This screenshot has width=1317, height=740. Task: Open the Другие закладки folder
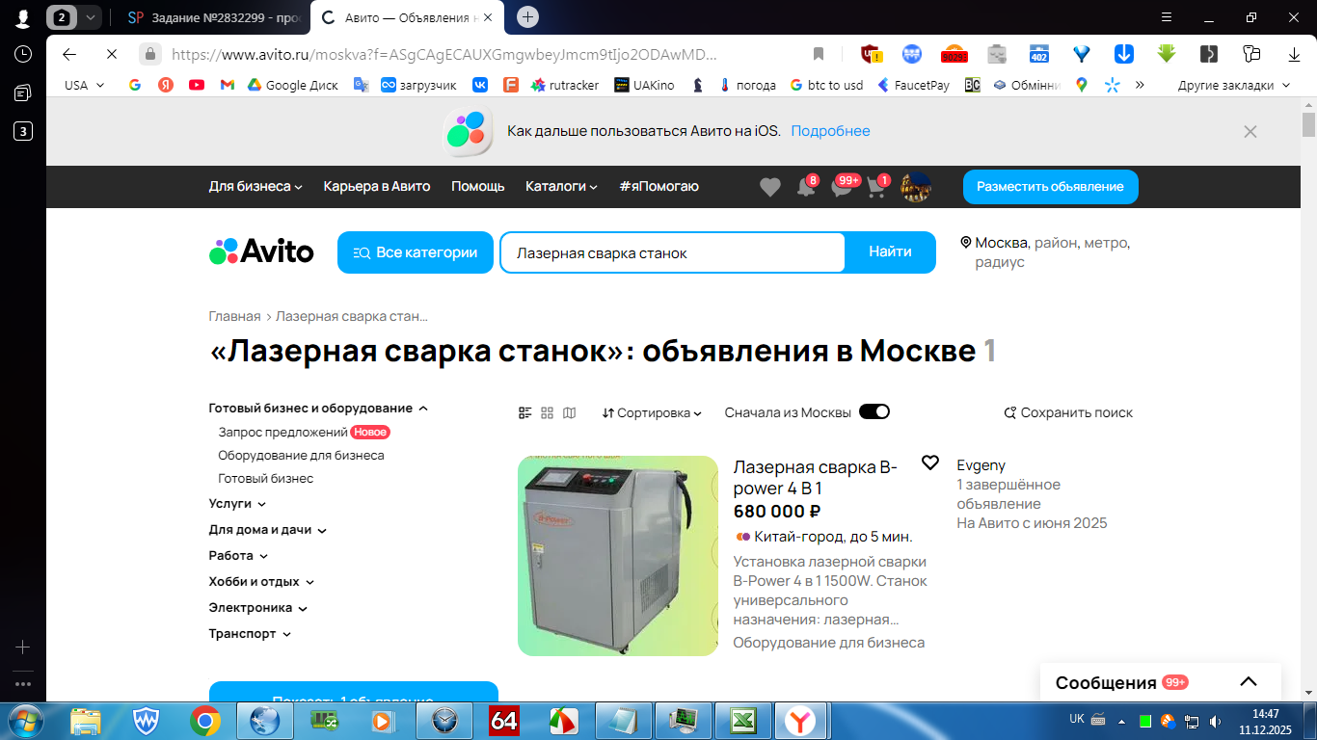point(1233,85)
